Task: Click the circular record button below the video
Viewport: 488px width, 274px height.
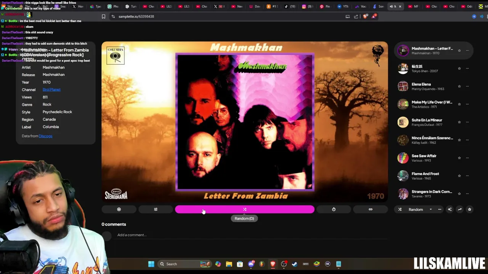Action: click(119, 209)
